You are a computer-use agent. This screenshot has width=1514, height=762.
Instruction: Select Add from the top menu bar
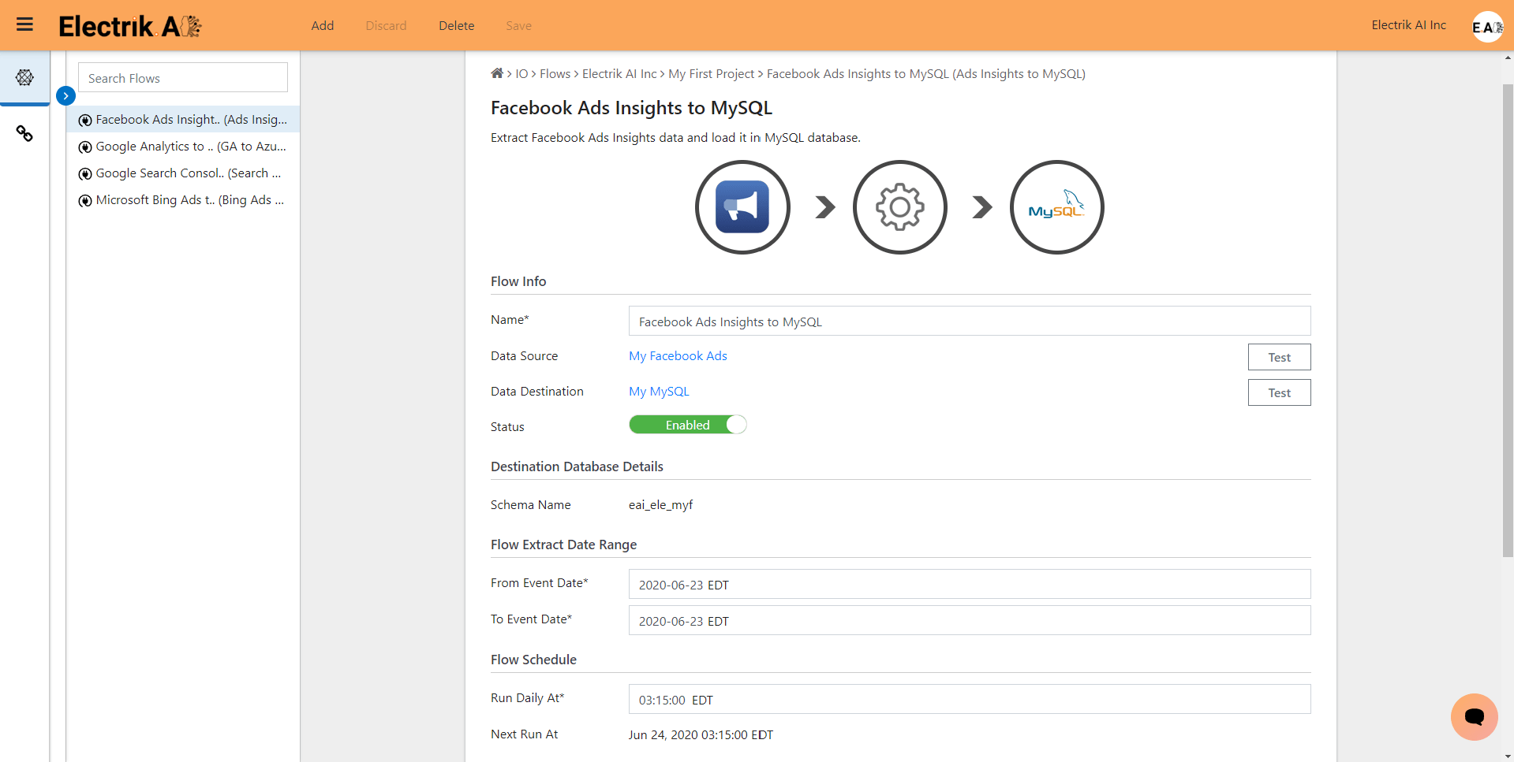click(x=322, y=25)
